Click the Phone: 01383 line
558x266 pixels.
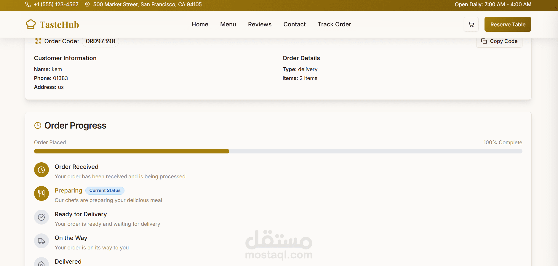[x=51, y=78]
